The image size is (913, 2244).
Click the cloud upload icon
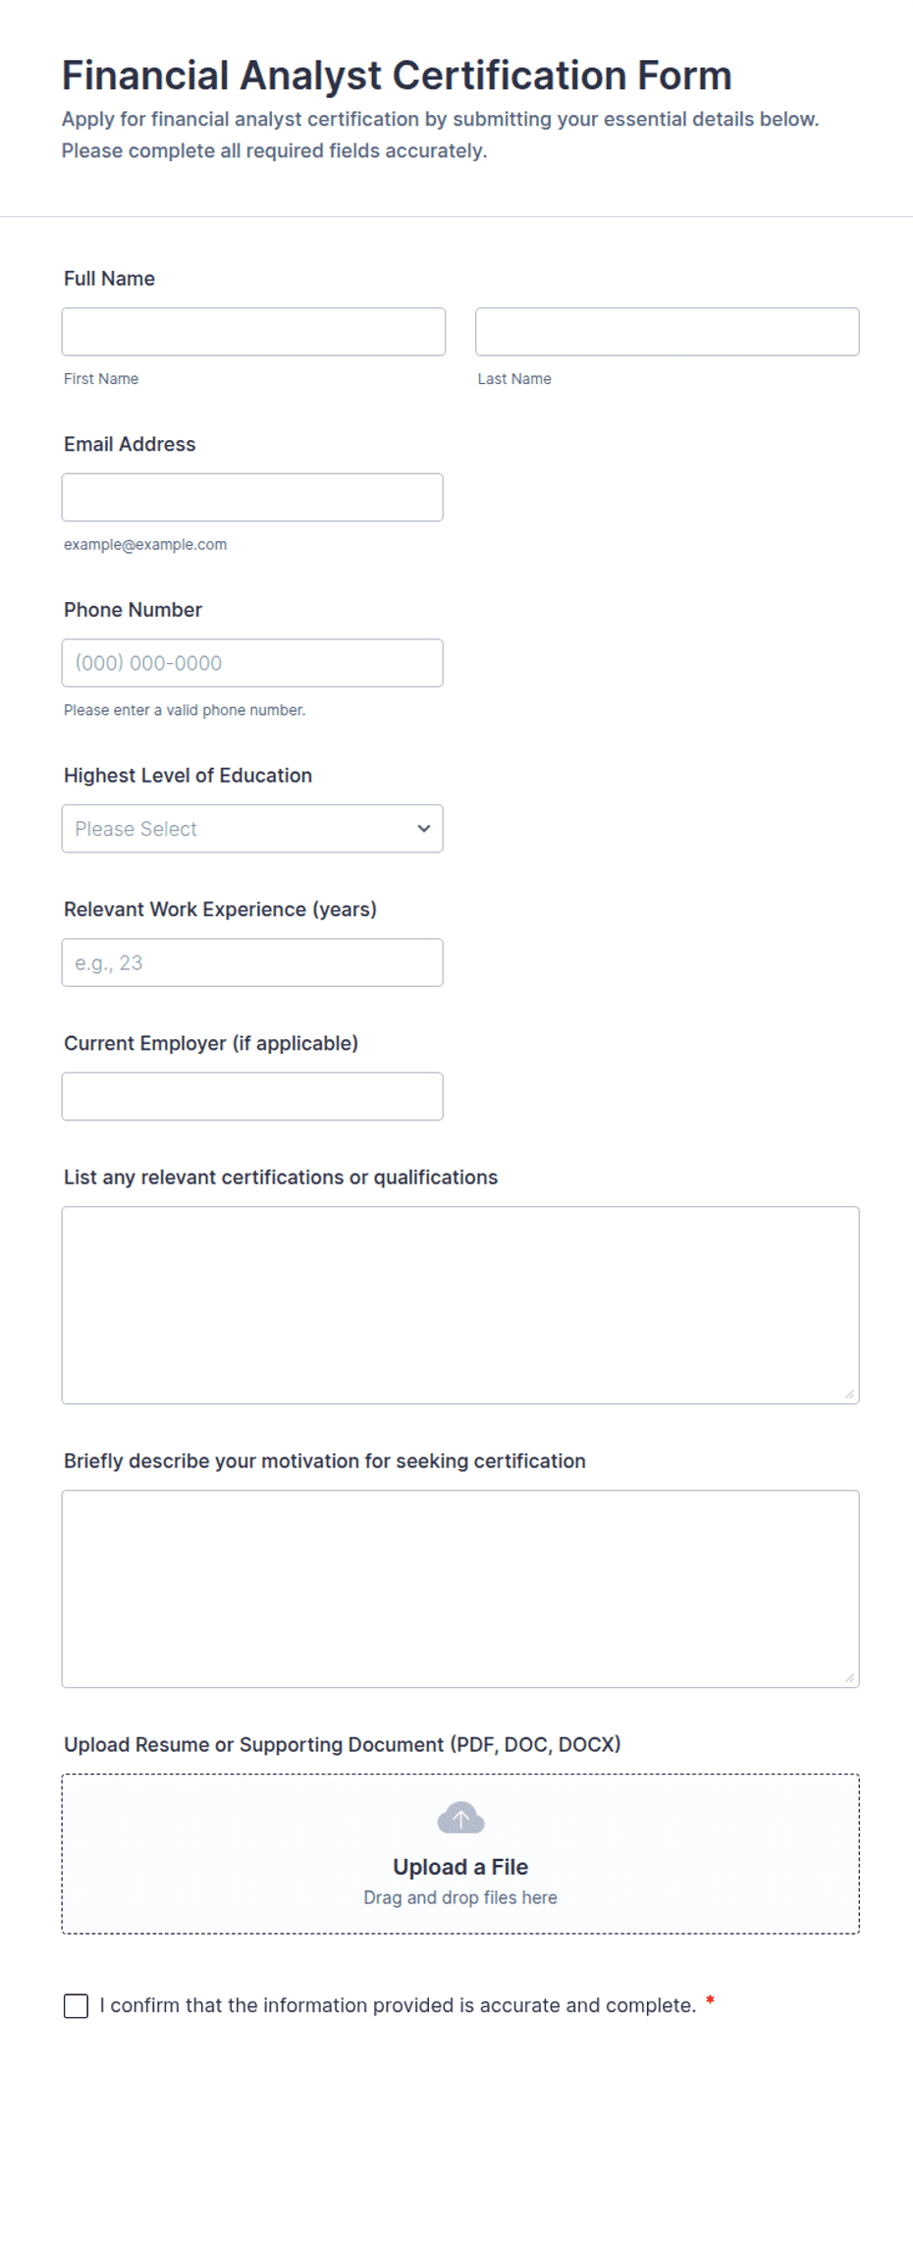coord(460,1818)
